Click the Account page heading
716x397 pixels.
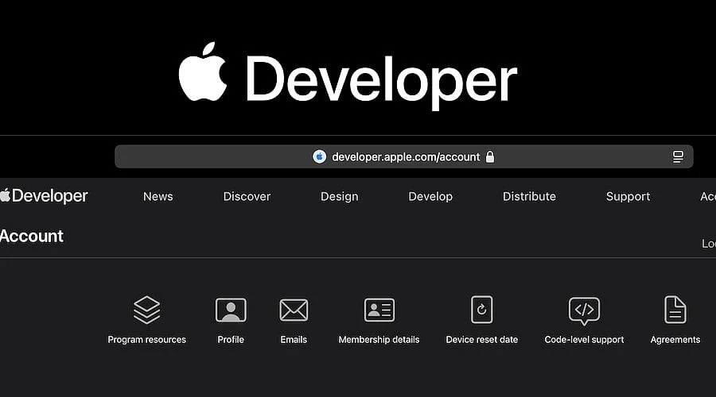[32, 236]
